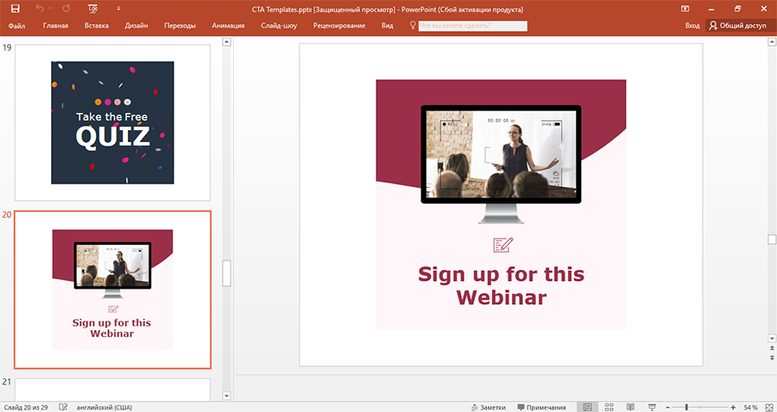Go to next slide double-arrow button
Viewport: 777px width, 412px height.
772,357
